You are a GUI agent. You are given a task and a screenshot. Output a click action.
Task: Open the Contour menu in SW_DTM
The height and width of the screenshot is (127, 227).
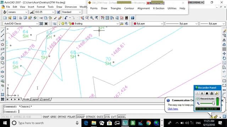pos(129,8)
